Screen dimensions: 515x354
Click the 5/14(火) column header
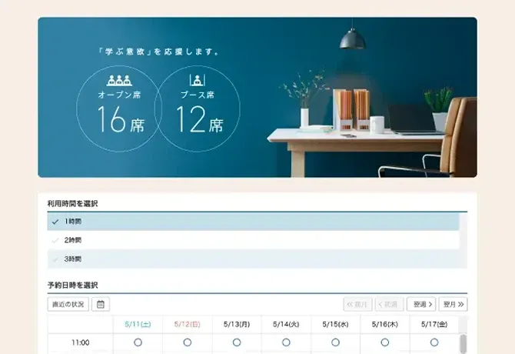coord(286,325)
